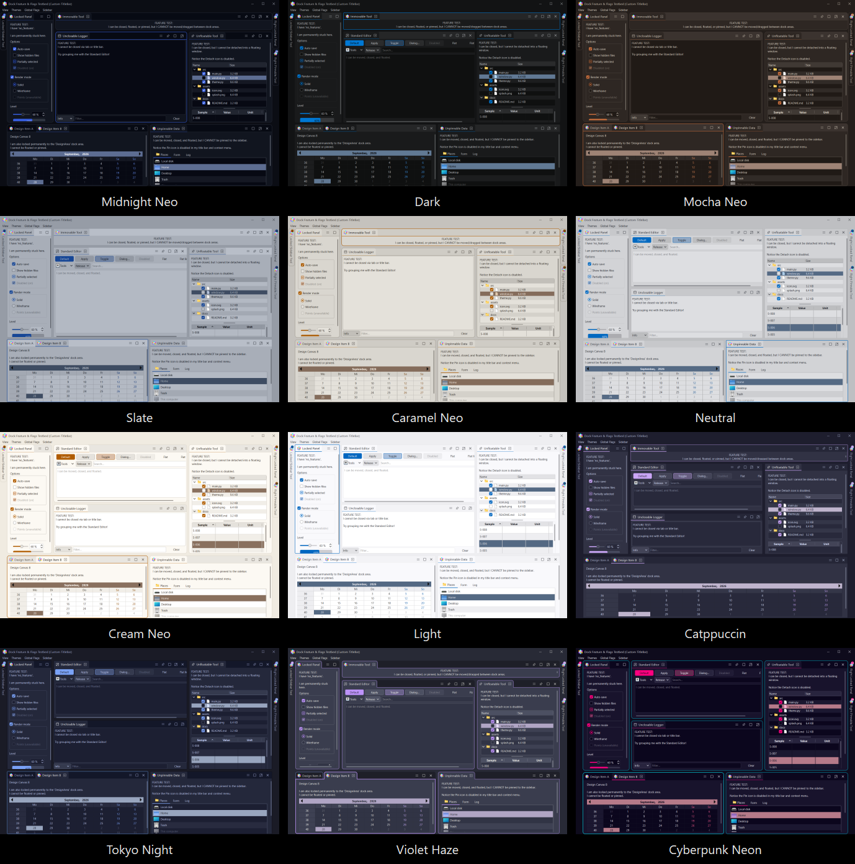The image size is (855, 864).
Task: Maximize the Locked Panel in Slate theme
Action: 47,232
